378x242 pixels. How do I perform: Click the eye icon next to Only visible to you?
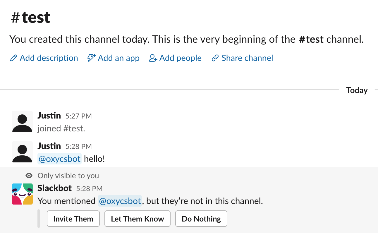coord(29,176)
